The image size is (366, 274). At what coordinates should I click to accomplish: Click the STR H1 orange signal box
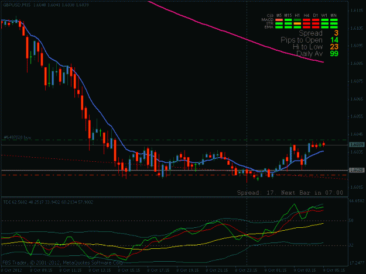(297, 23)
